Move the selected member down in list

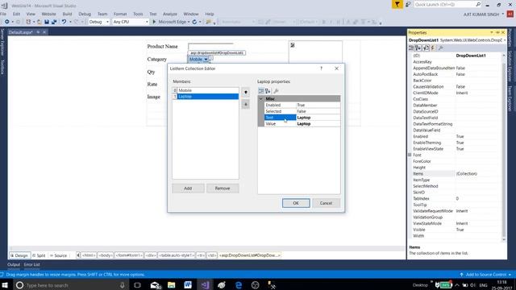(245, 105)
